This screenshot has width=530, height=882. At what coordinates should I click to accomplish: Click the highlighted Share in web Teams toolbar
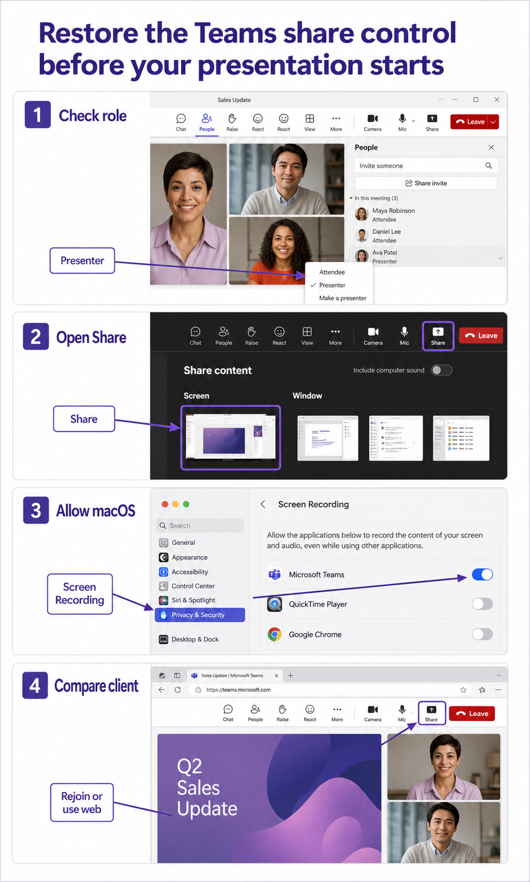pos(431,713)
